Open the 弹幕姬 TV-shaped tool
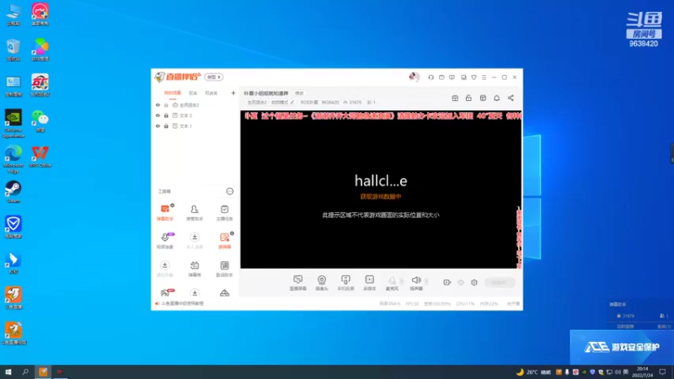The height and width of the screenshot is (379, 674). point(195,269)
